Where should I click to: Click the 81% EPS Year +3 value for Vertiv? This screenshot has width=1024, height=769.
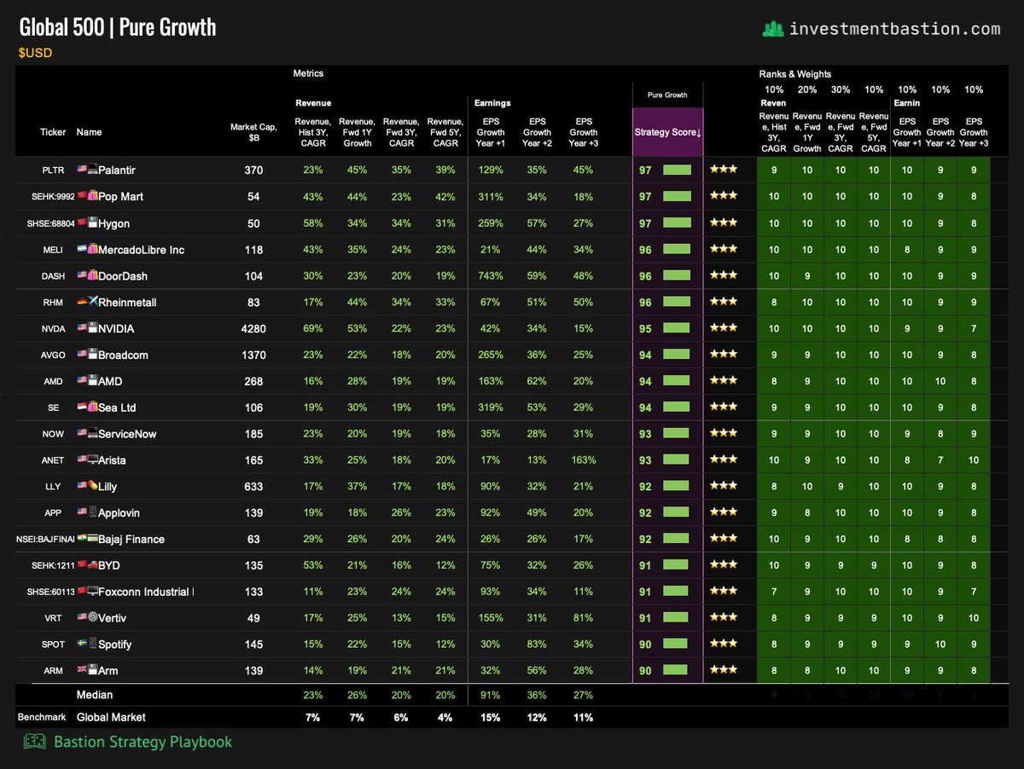click(x=584, y=618)
